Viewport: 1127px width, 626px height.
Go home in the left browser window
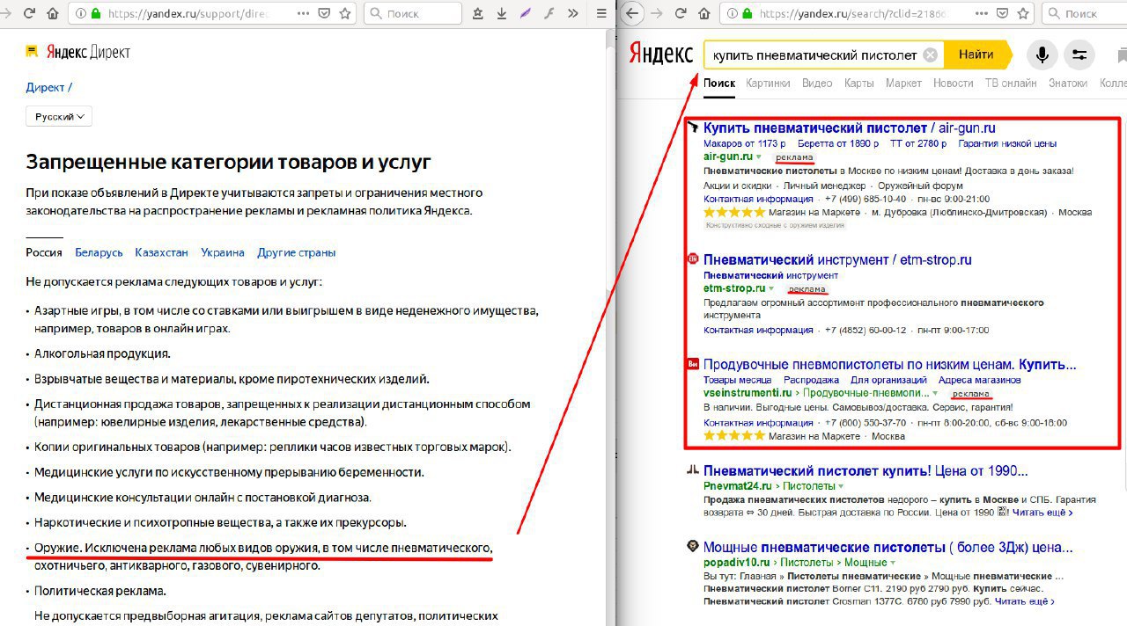click(52, 13)
